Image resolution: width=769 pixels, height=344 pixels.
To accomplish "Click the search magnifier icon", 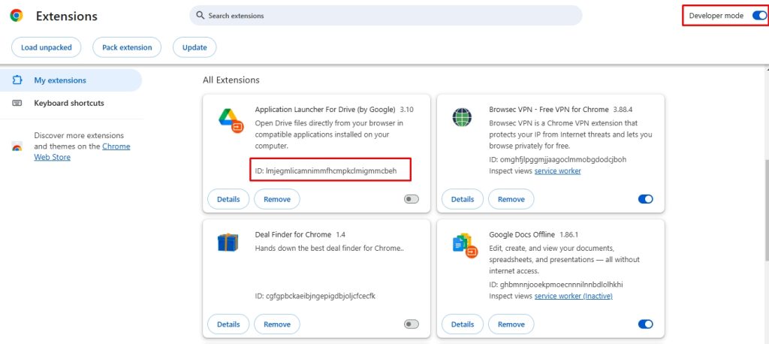I will point(200,16).
